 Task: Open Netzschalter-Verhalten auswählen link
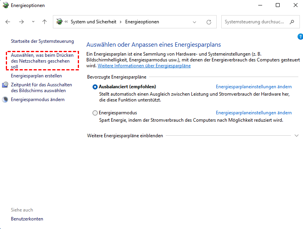42,61
